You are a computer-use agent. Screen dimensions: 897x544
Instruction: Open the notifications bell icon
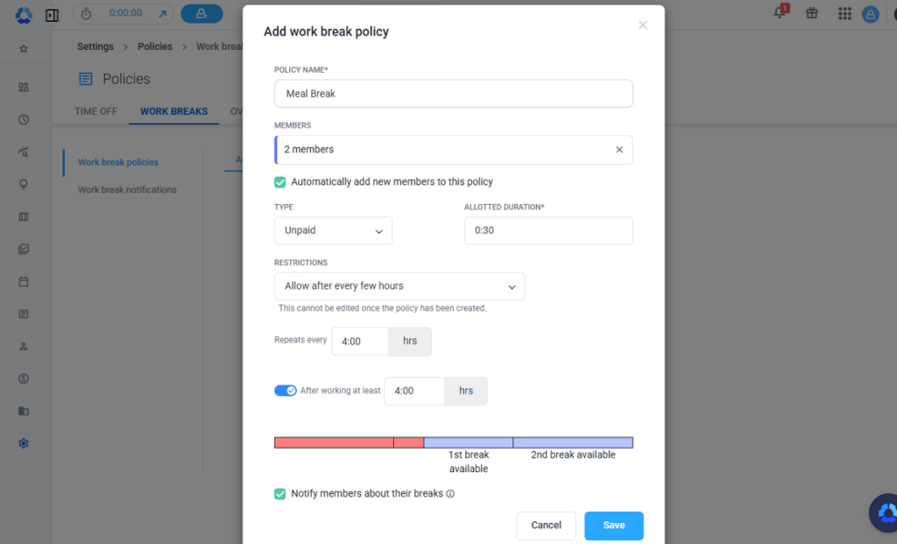(780, 12)
